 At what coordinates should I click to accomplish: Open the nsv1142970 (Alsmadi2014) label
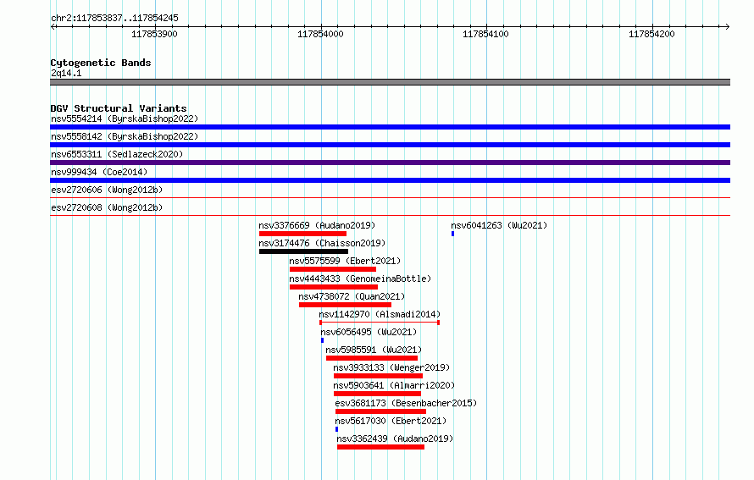(380, 314)
